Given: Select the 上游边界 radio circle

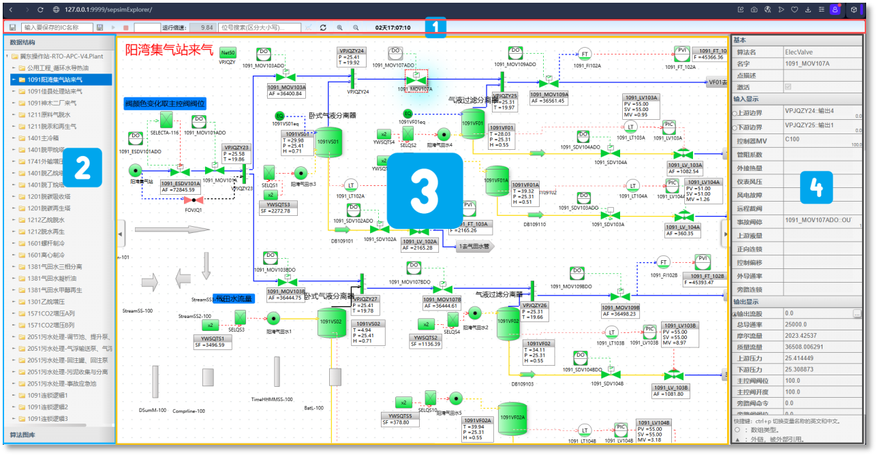Looking at the screenshot, I should click(x=735, y=112).
